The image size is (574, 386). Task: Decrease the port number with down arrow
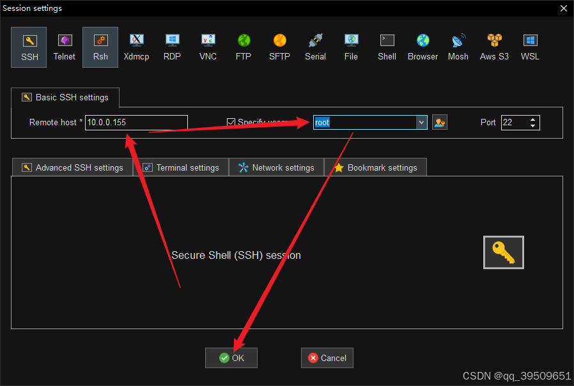pyautogui.click(x=533, y=126)
